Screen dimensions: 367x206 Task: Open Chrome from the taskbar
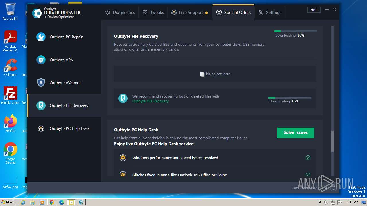pos(52,202)
